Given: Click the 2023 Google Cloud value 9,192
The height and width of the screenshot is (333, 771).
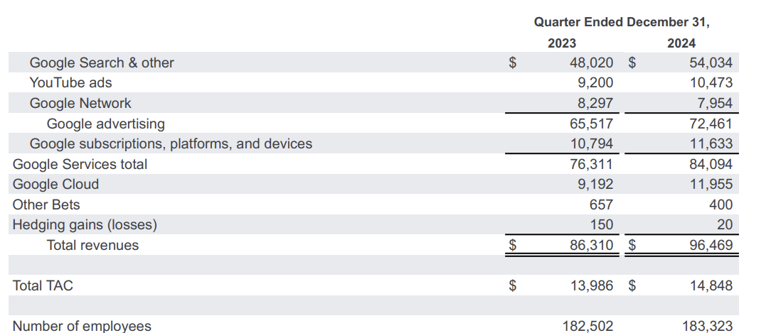Looking at the screenshot, I should click(x=595, y=184).
